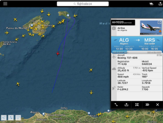Open map settings sliders button
163x123 pixels.
(11, 118)
